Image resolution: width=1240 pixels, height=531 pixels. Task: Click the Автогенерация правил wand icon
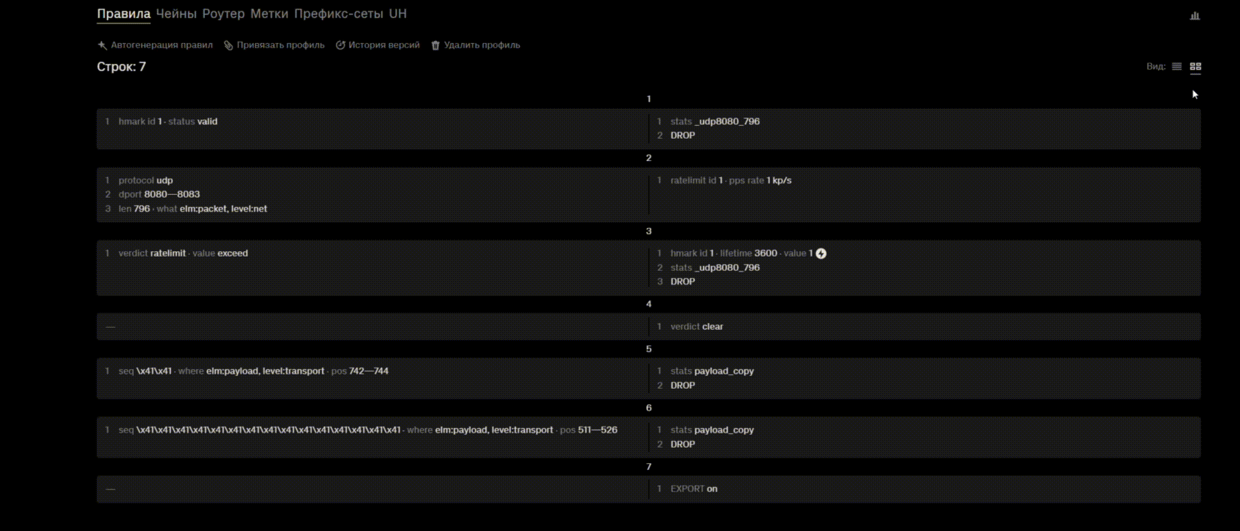(102, 45)
